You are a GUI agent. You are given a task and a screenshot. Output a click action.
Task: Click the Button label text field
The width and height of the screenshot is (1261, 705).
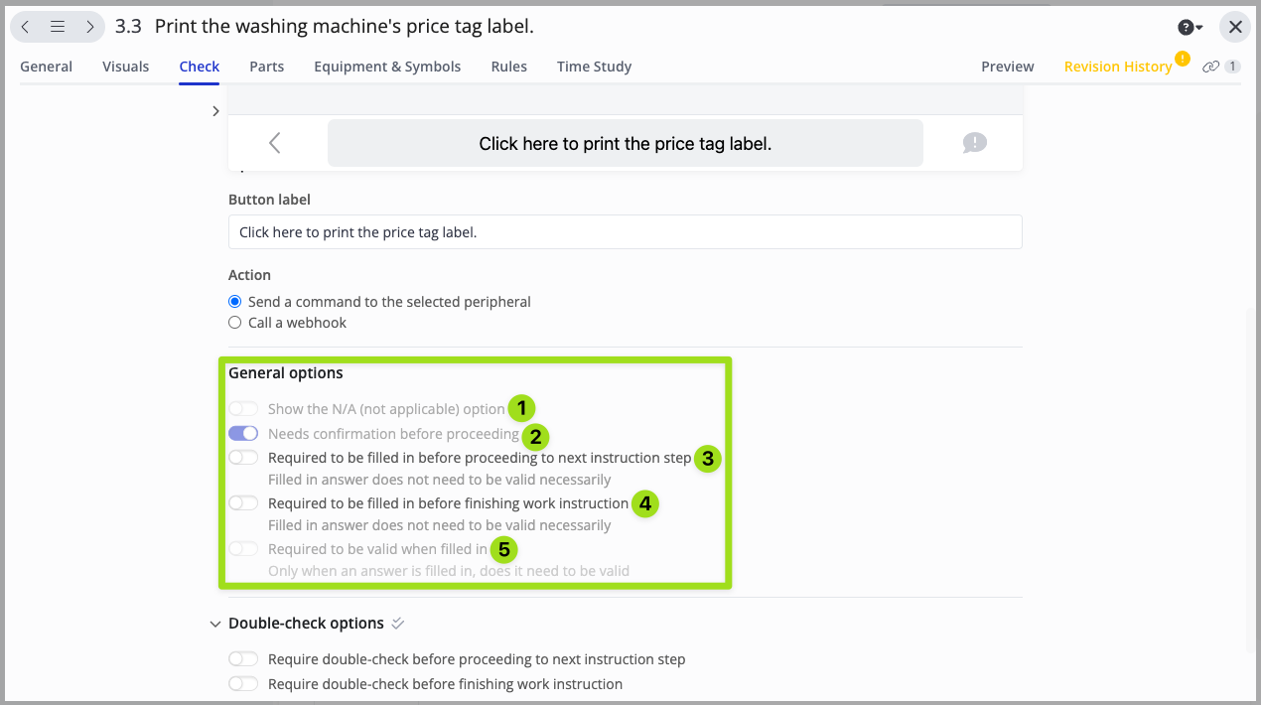click(625, 232)
